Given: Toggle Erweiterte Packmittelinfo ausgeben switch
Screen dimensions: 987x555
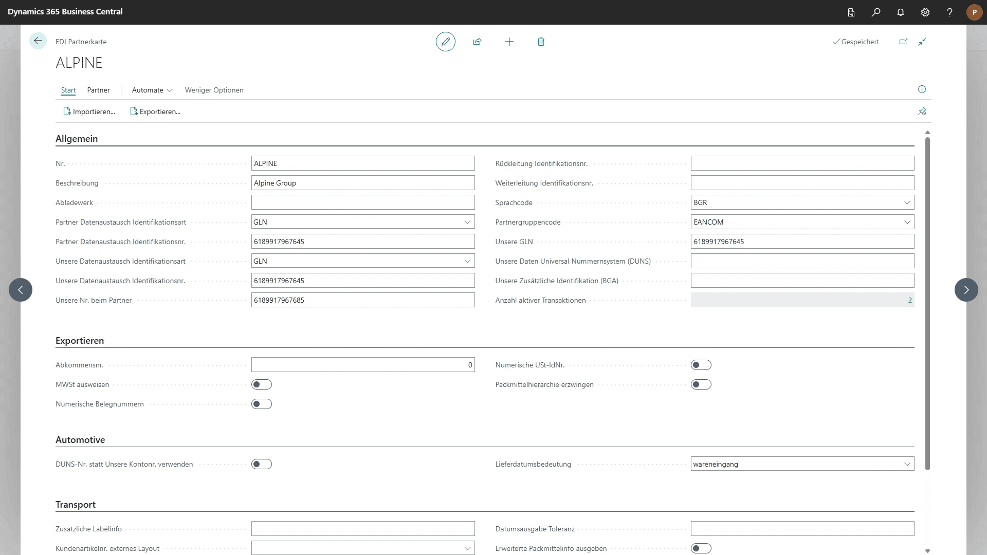Looking at the screenshot, I should point(701,548).
